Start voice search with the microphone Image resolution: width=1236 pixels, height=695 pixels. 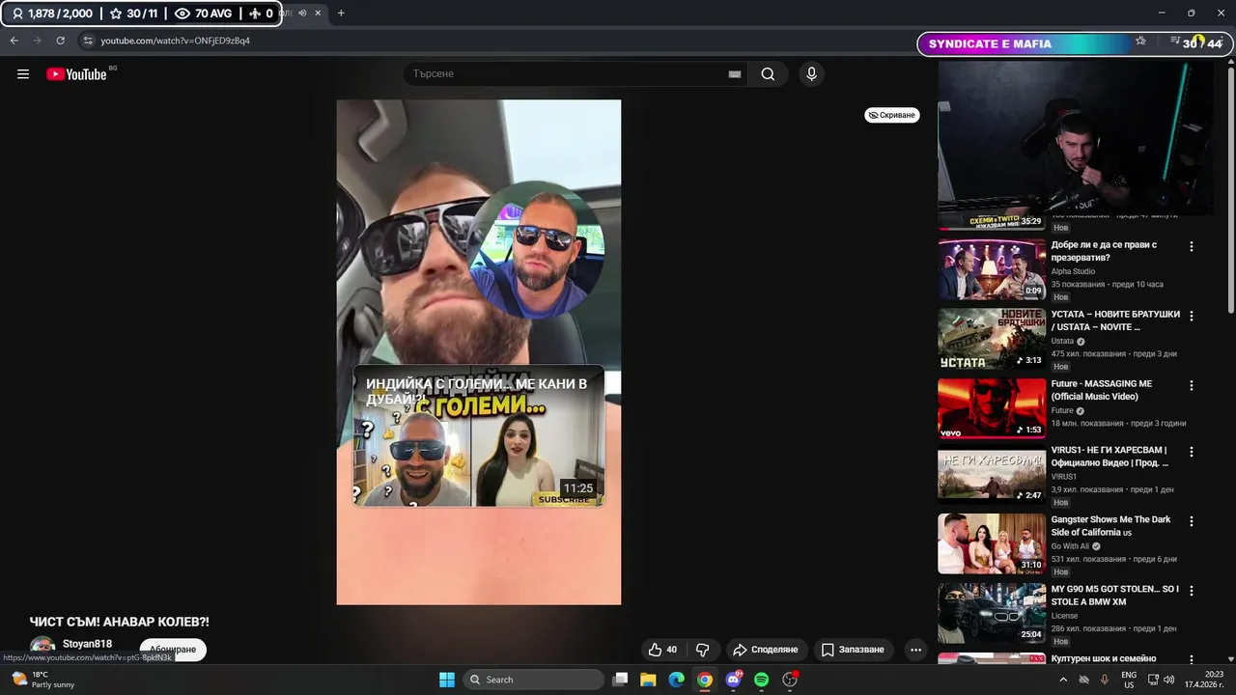[811, 74]
